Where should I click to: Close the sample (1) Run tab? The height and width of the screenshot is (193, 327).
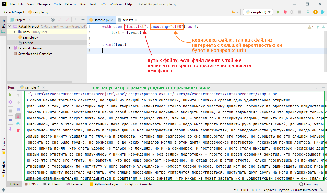coord(43,87)
